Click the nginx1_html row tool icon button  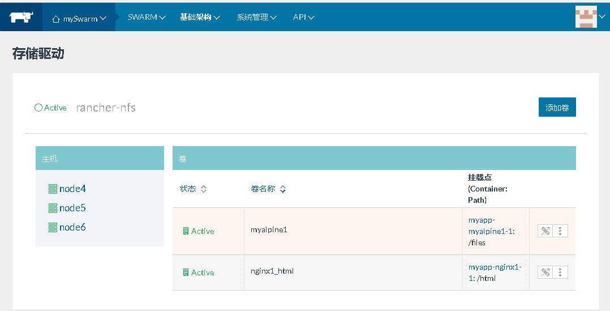tap(545, 272)
